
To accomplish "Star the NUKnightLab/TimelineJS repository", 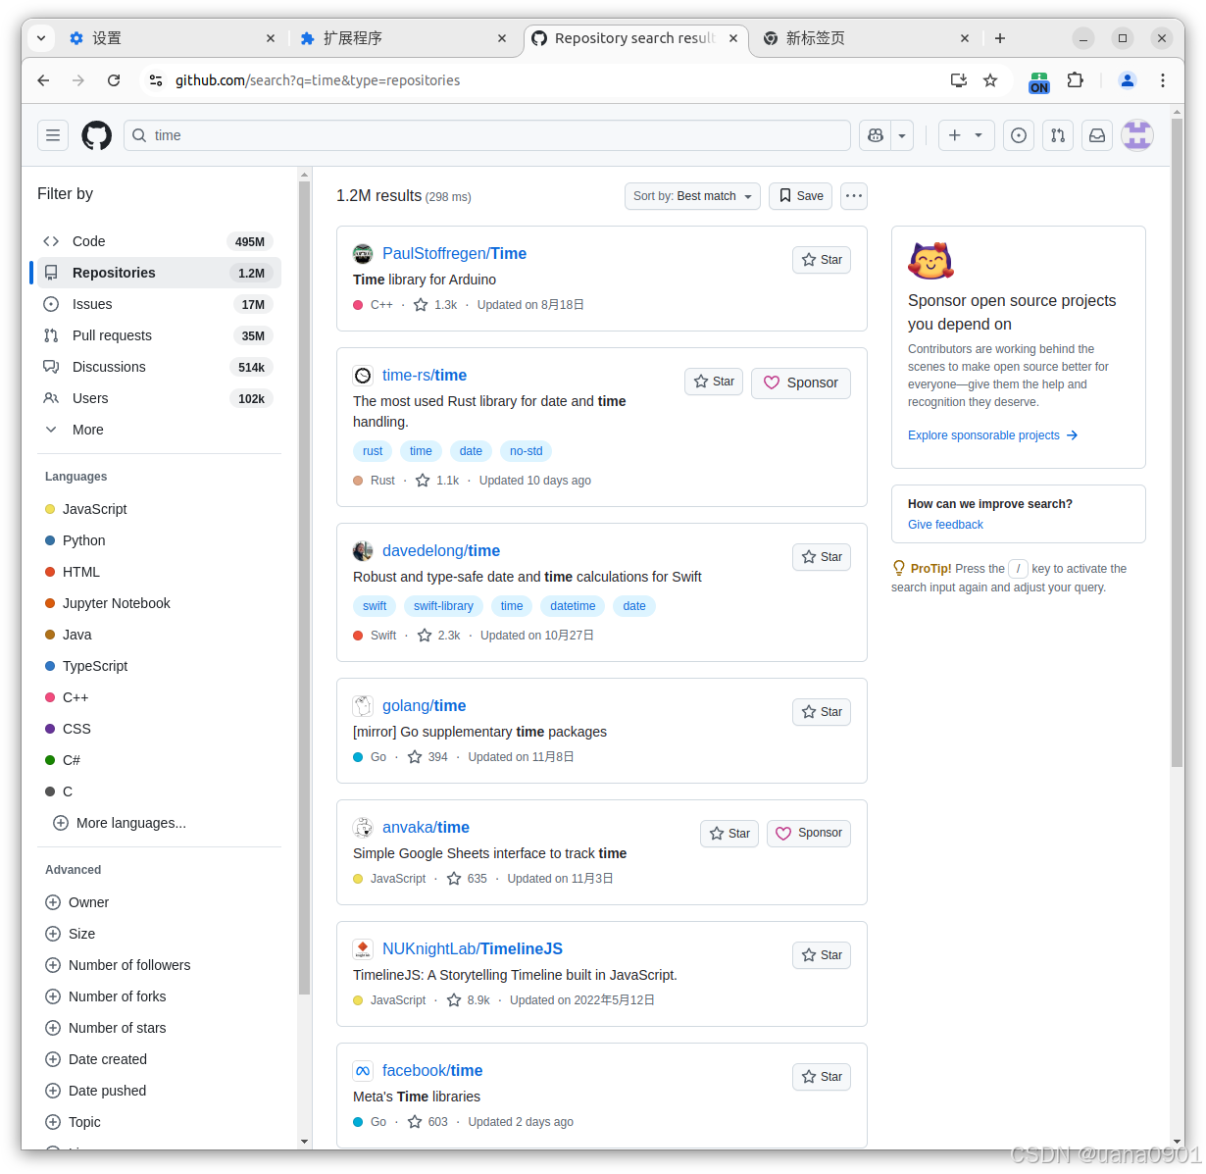I will (822, 955).
